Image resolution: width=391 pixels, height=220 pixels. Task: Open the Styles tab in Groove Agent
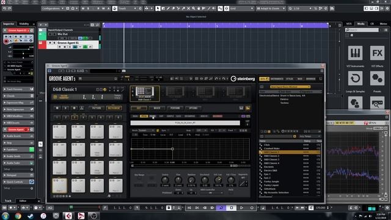click(290, 79)
